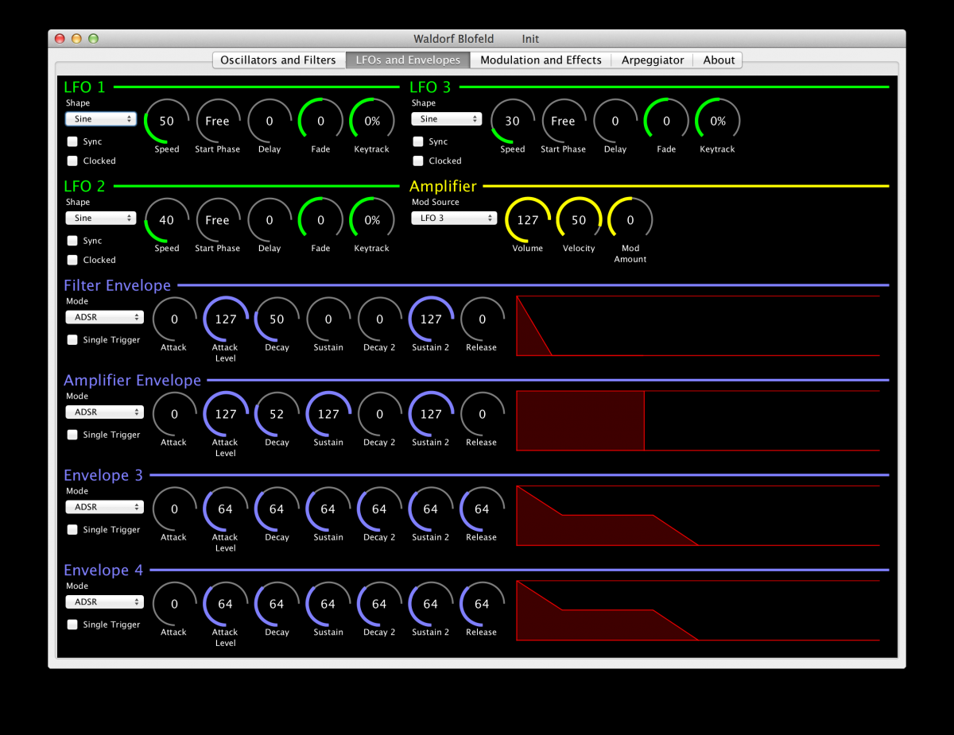Select the Envelope 3 Release knob
Image resolution: width=954 pixels, height=735 pixels.
tap(482, 509)
